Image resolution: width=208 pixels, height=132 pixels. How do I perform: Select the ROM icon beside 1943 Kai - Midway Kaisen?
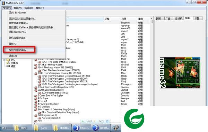click(x=36, y=65)
